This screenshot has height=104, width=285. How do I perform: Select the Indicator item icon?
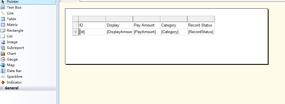tap(3, 82)
